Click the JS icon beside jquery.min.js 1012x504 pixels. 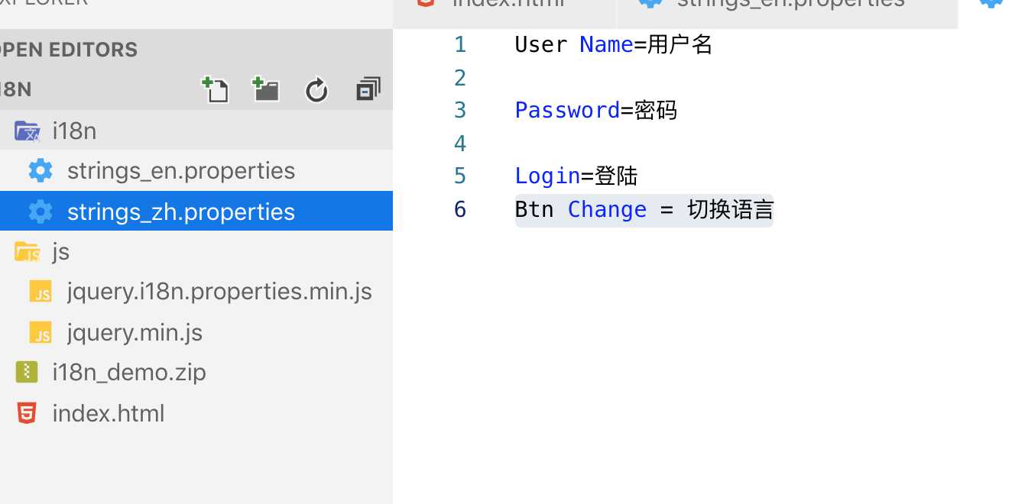coord(41,332)
